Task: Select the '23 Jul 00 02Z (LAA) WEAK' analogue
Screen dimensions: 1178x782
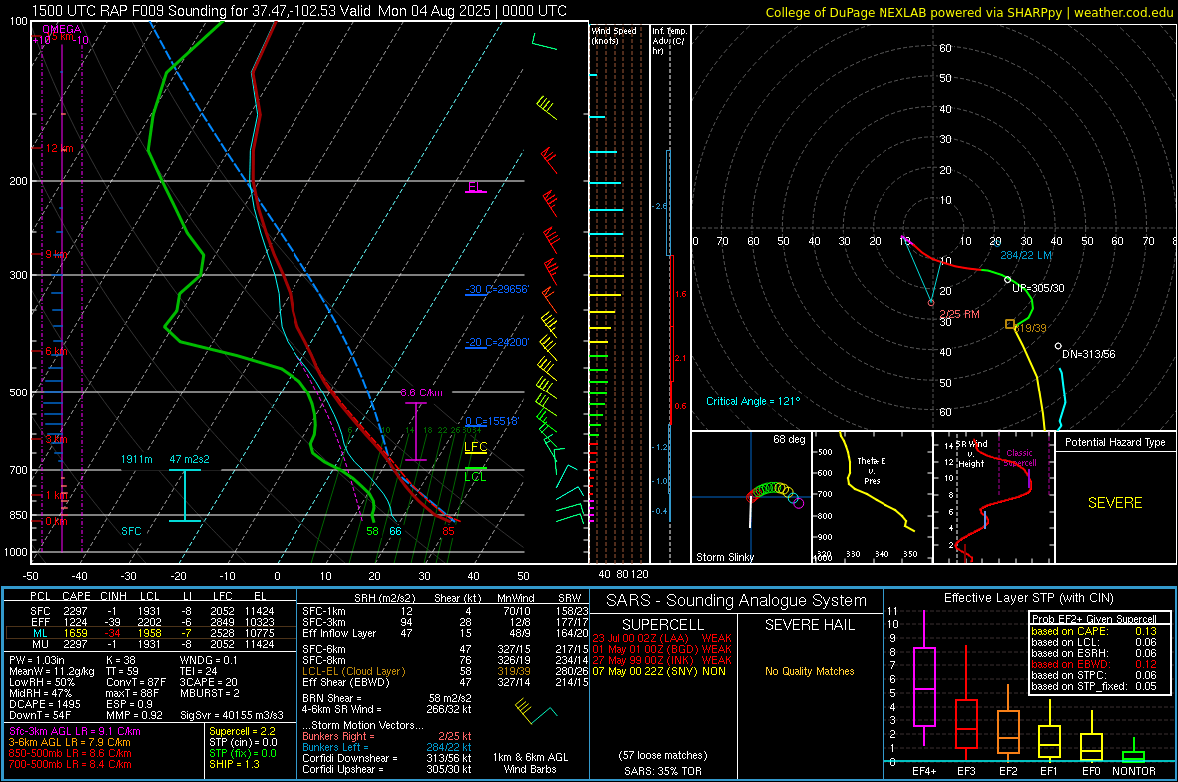Action: pos(662,638)
